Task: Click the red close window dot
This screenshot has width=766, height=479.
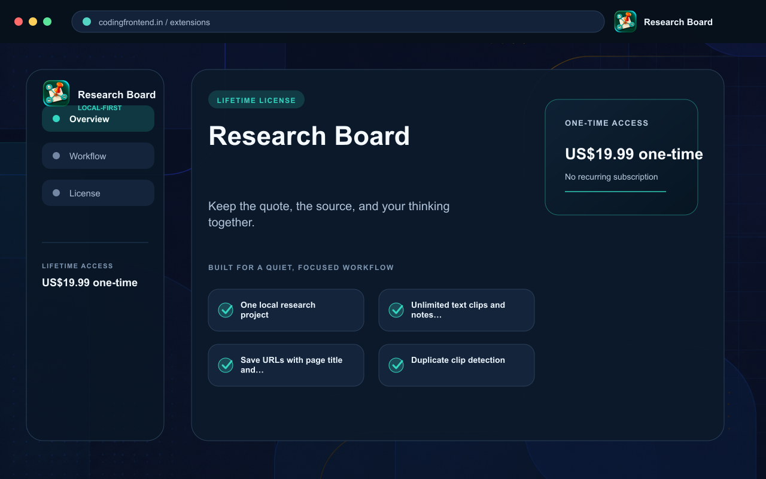Action: point(19,22)
